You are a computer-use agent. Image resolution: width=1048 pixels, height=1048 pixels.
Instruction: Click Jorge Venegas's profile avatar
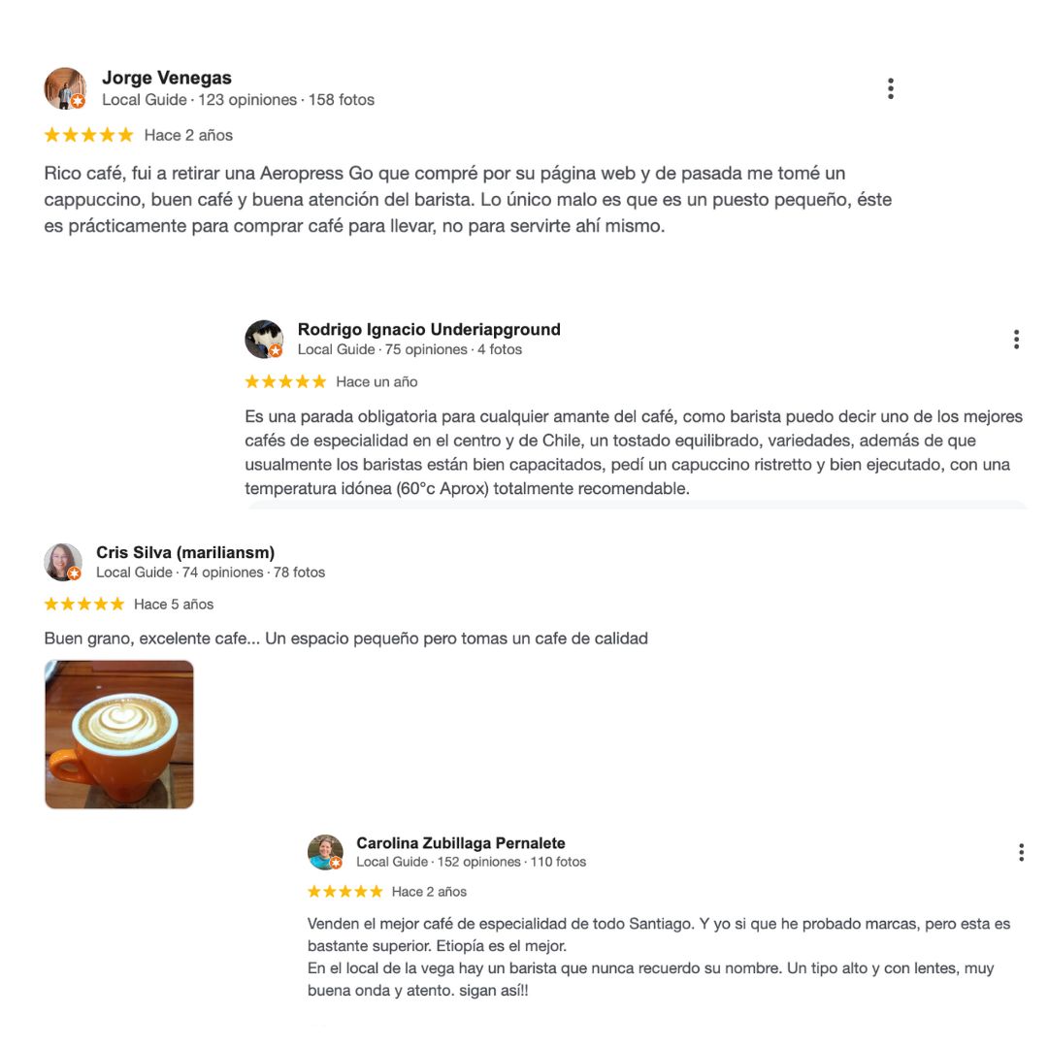pyautogui.click(x=65, y=88)
